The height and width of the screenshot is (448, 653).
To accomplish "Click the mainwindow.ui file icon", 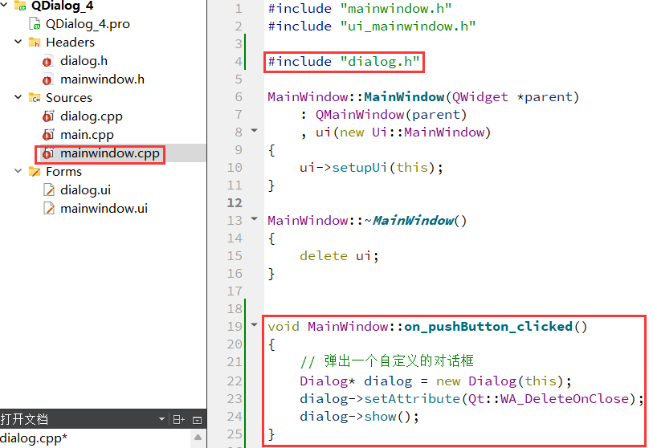I will (49, 209).
